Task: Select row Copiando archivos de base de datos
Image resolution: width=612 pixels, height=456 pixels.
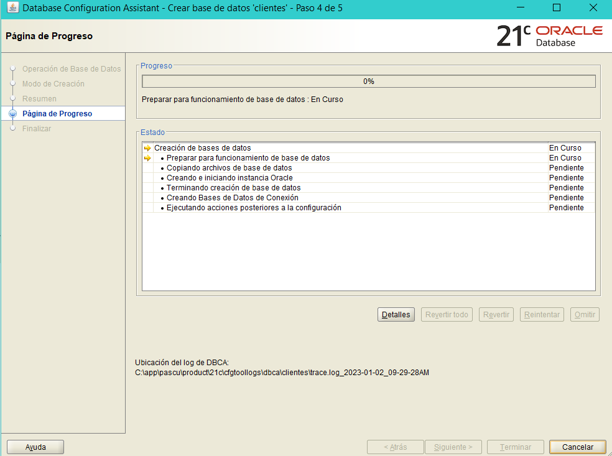Action: tap(368, 168)
